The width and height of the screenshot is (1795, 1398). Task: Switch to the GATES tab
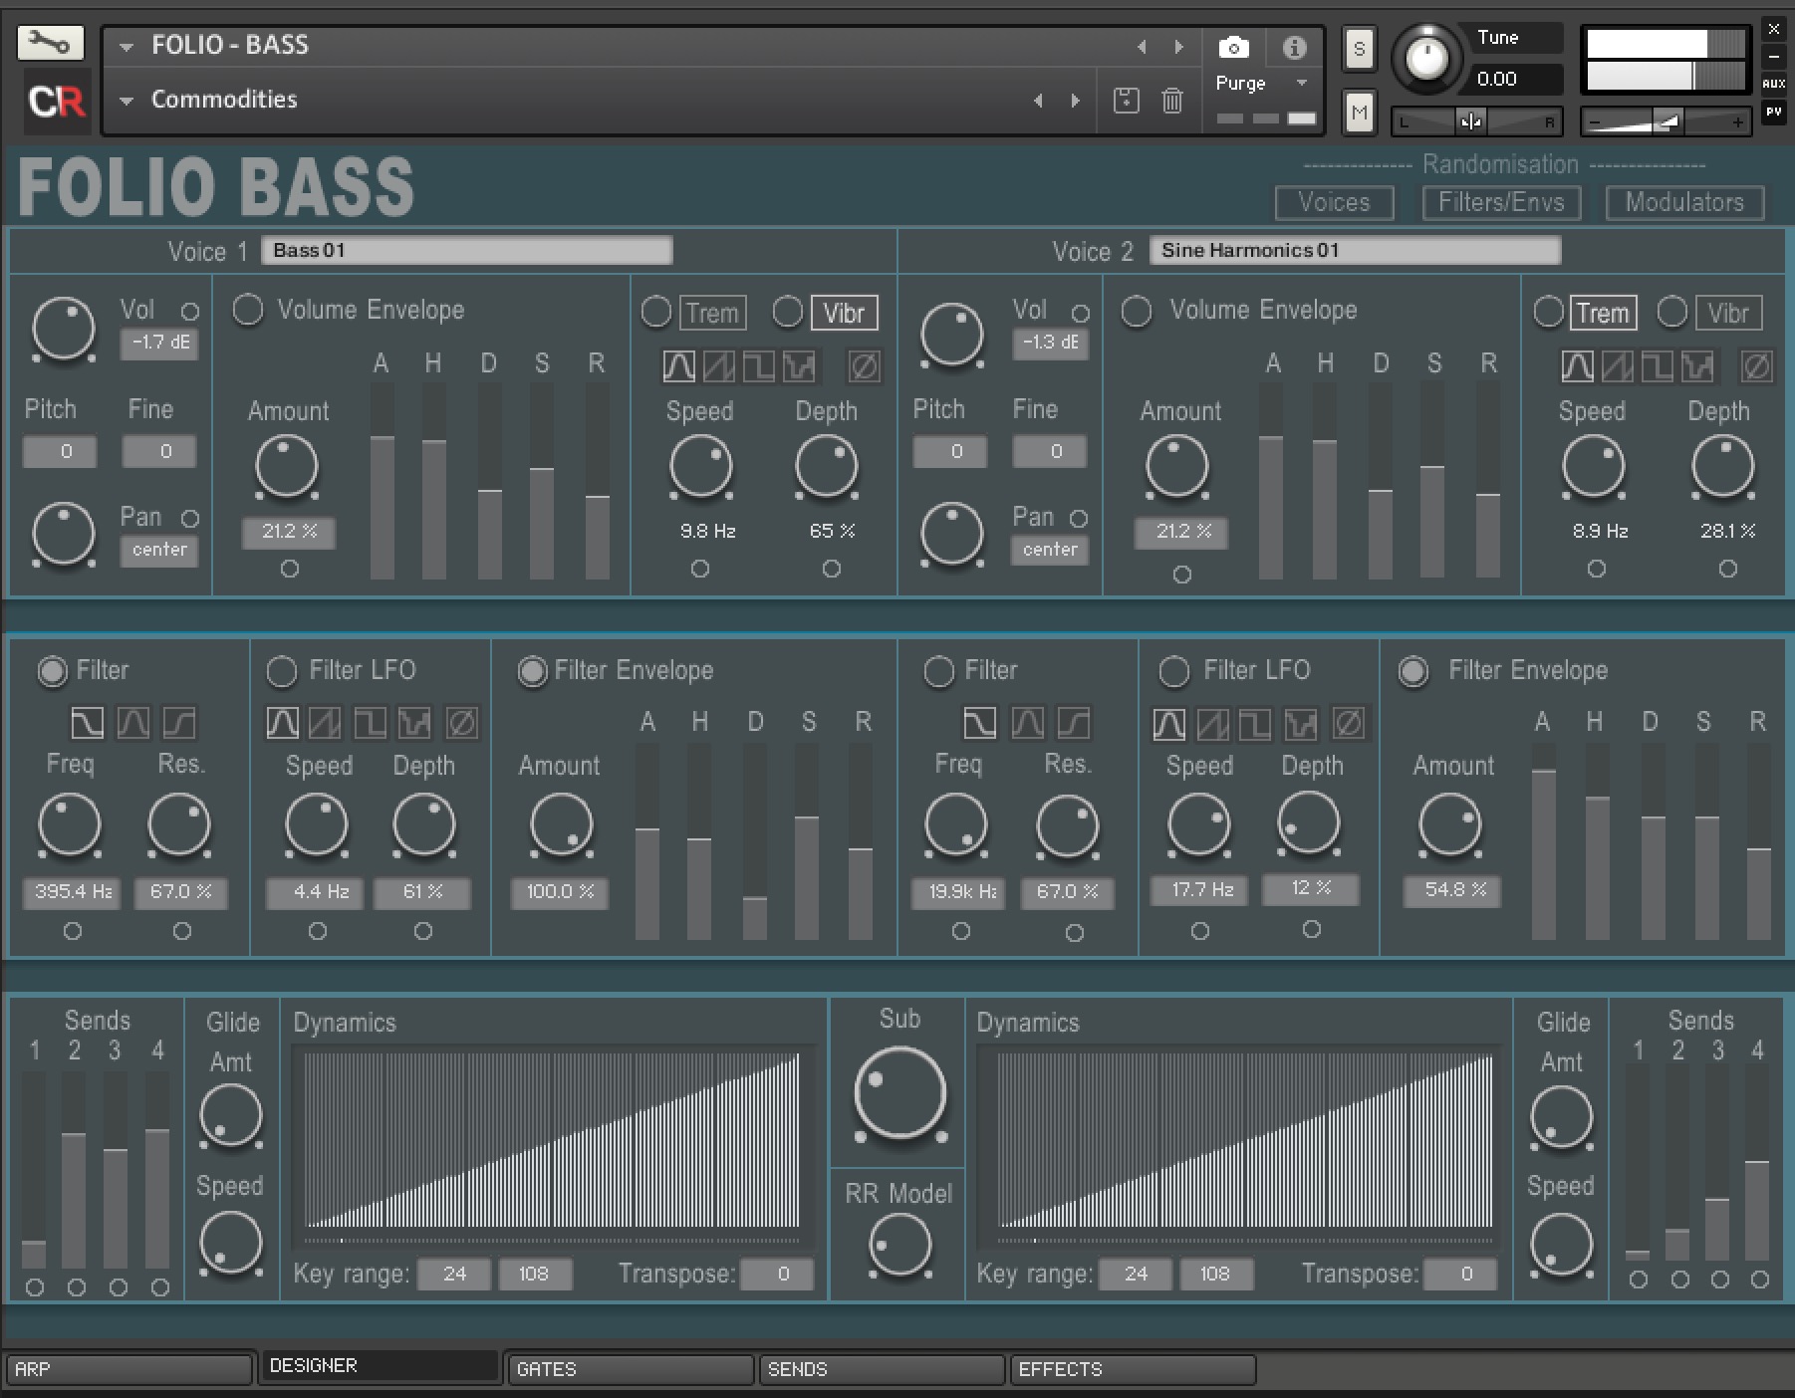(x=630, y=1369)
